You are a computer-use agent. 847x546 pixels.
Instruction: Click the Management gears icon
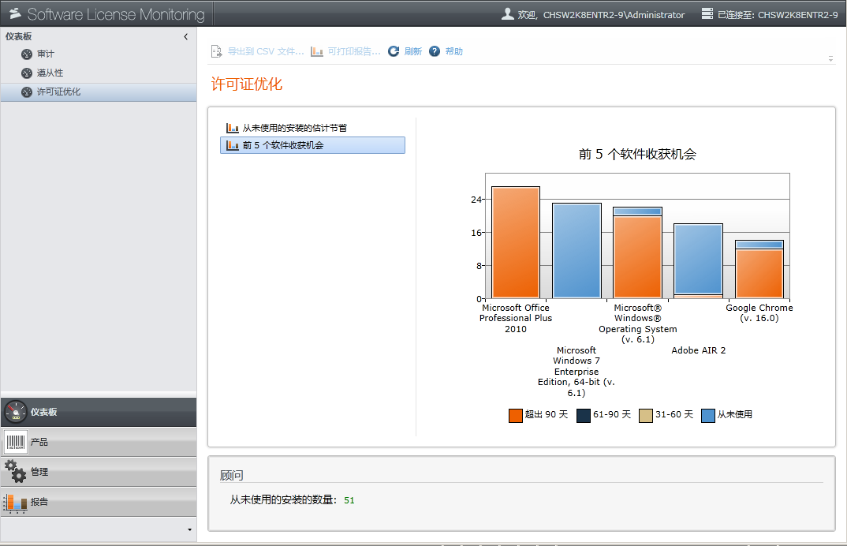pyautogui.click(x=16, y=471)
